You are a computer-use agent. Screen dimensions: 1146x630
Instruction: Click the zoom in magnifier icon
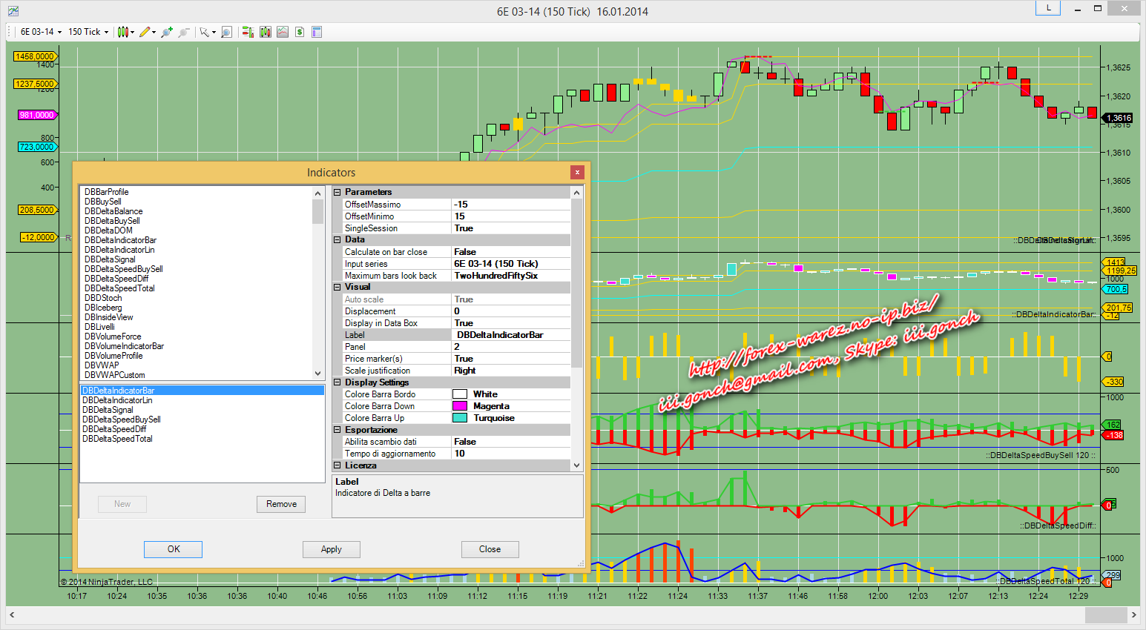(x=167, y=32)
